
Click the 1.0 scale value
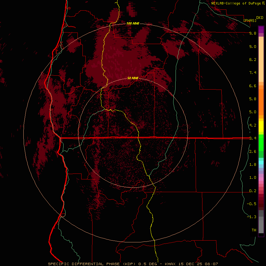[253, 178]
